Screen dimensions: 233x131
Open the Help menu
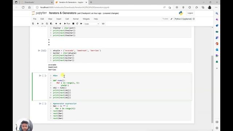pos(96,19)
